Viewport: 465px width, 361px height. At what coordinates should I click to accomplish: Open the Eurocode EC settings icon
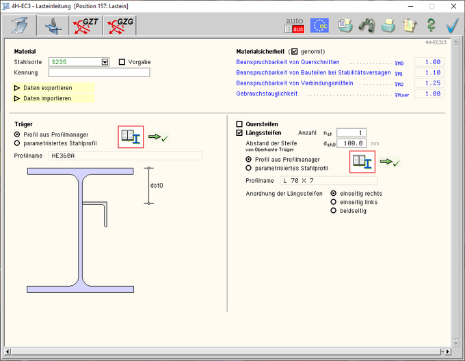(319, 26)
